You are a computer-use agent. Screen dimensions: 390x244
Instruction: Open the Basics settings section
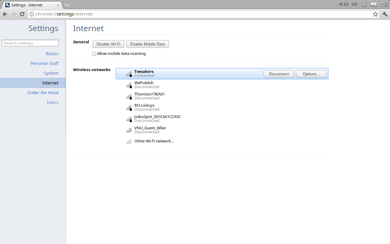coord(52,54)
